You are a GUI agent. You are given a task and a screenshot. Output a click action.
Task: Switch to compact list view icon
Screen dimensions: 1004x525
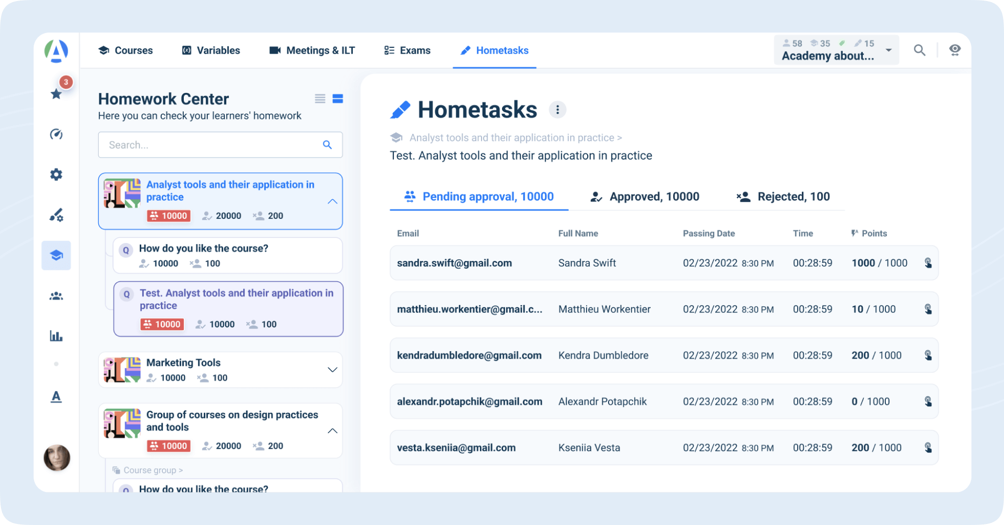pyautogui.click(x=320, y=99)
